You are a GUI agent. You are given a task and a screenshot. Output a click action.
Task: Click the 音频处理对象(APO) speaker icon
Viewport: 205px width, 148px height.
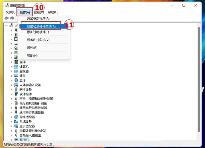[16, 131]
